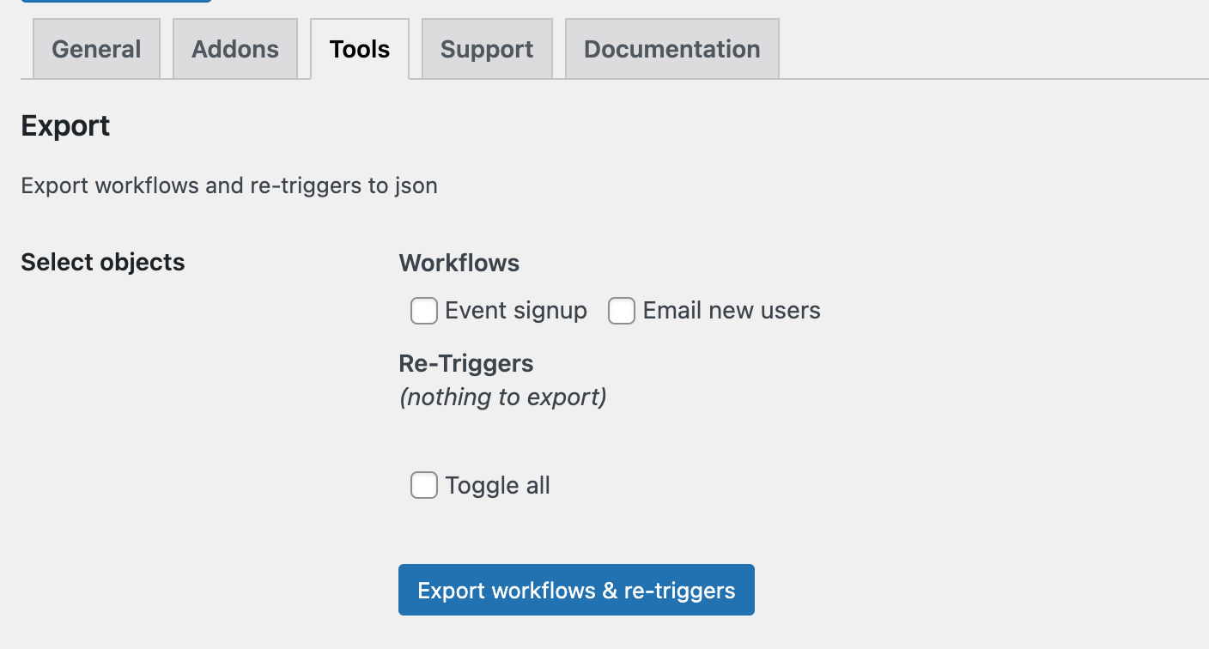Click the Select objects label
The width and height of the screenshot is (1209, 649).
click(102, 262)
